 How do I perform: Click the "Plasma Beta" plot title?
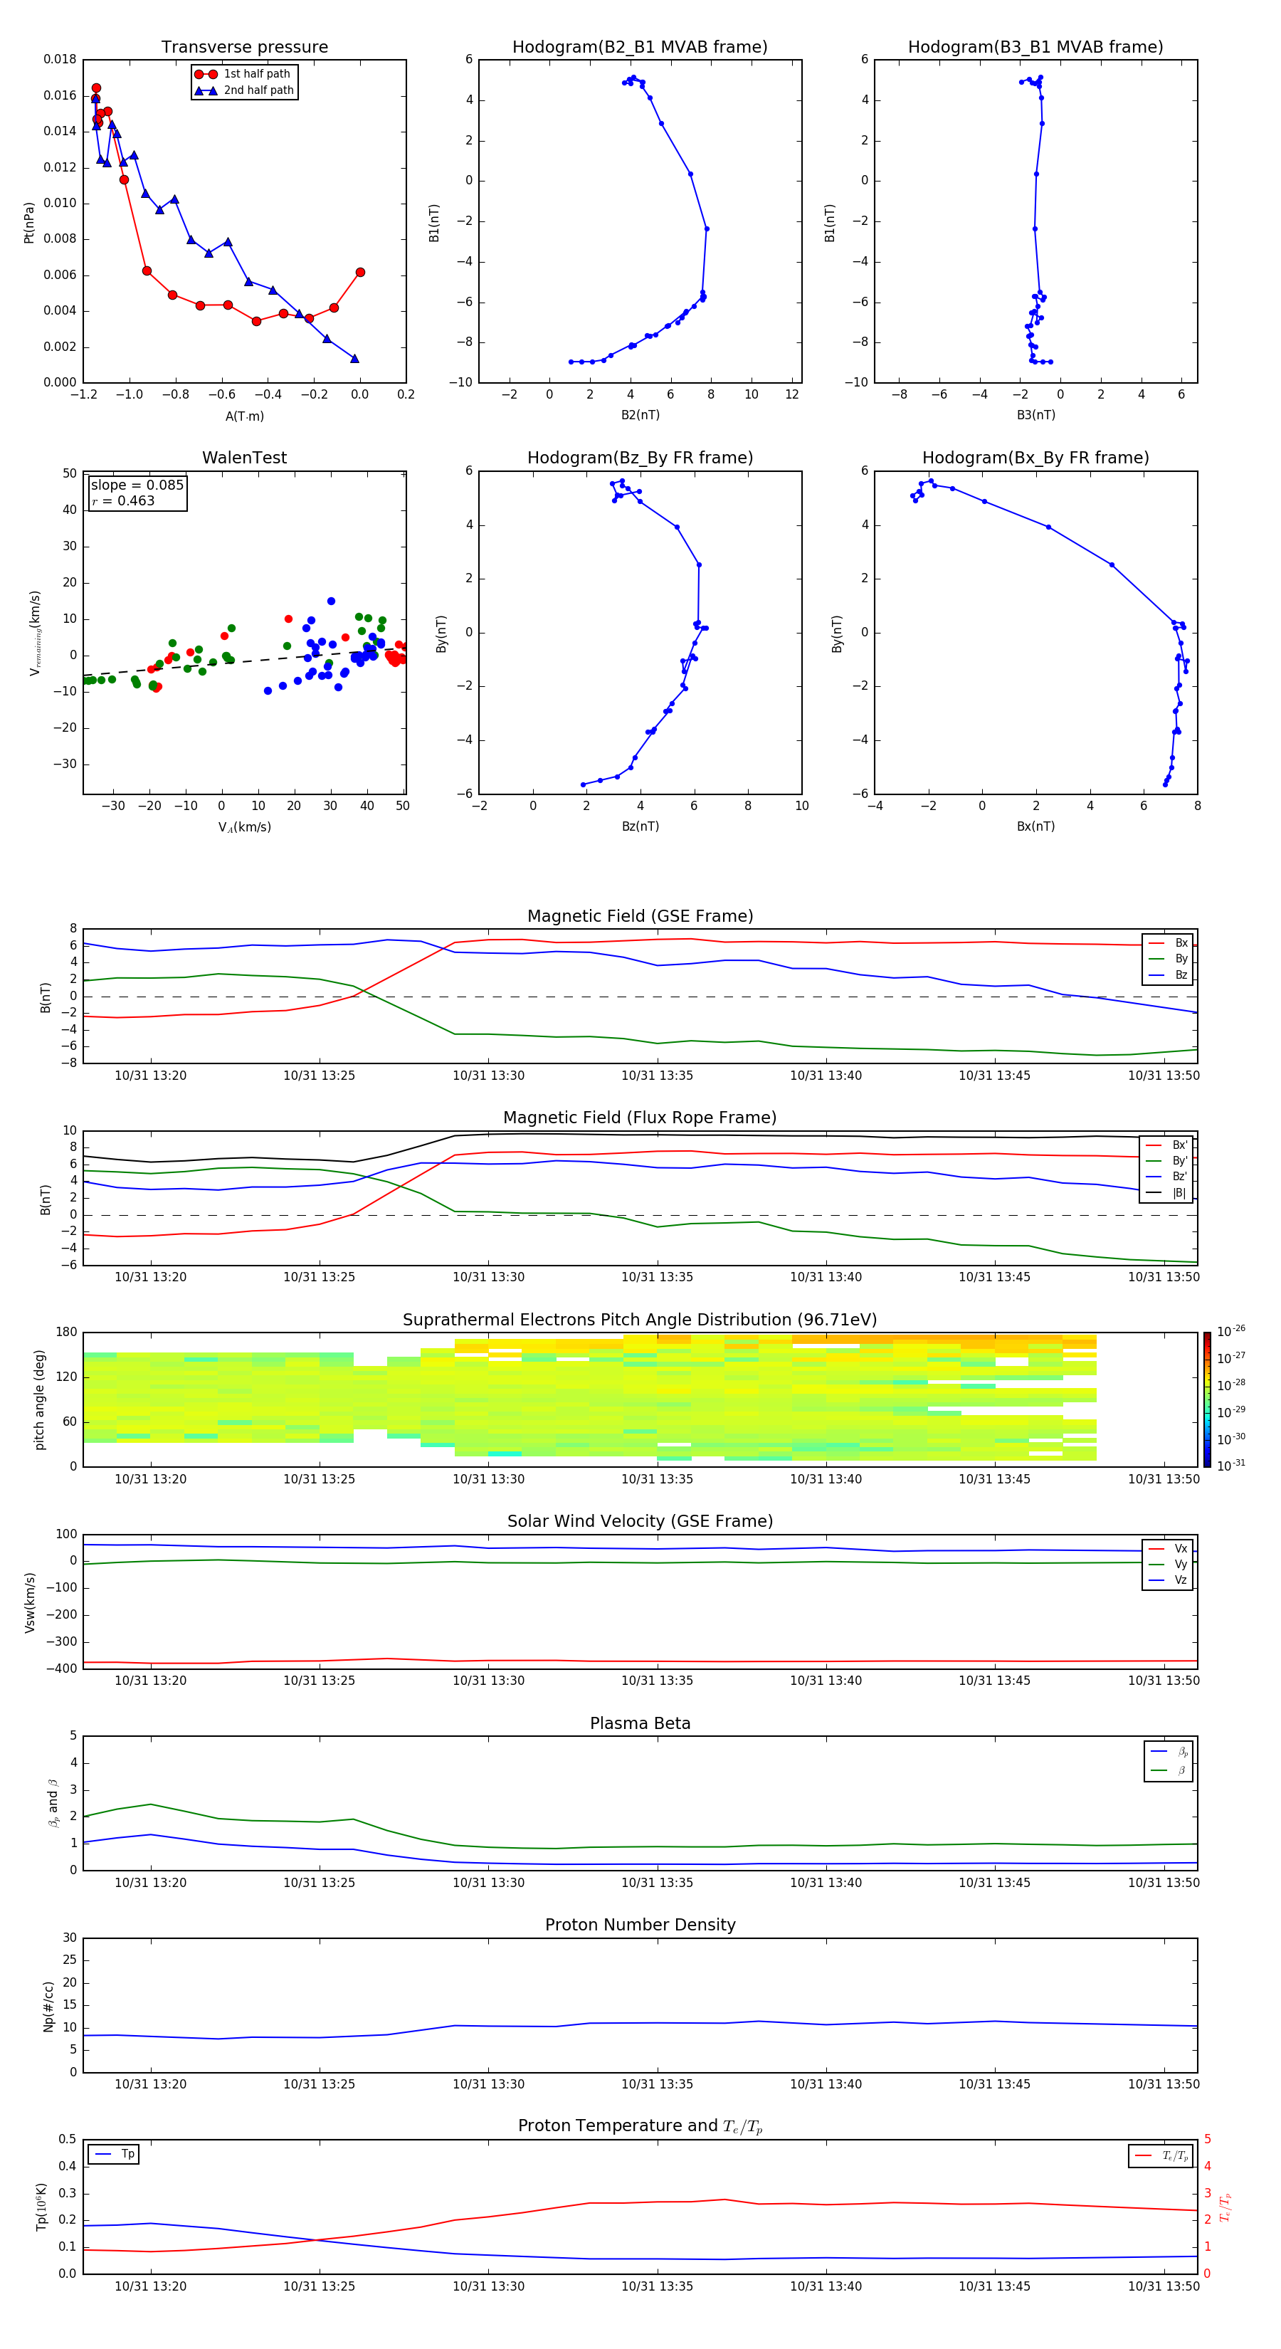coord(640,1723)
